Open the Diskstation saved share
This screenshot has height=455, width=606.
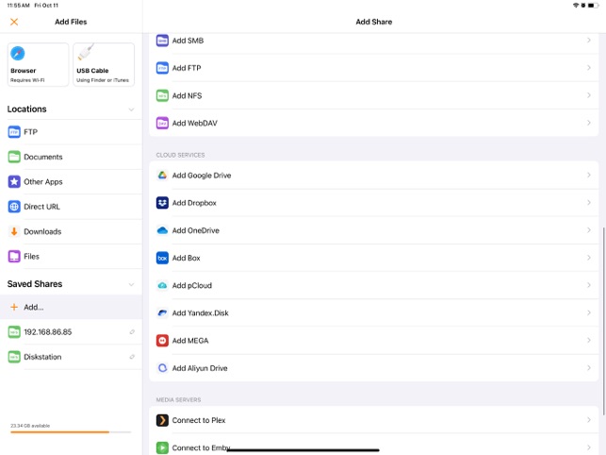(x=71, y=357)
